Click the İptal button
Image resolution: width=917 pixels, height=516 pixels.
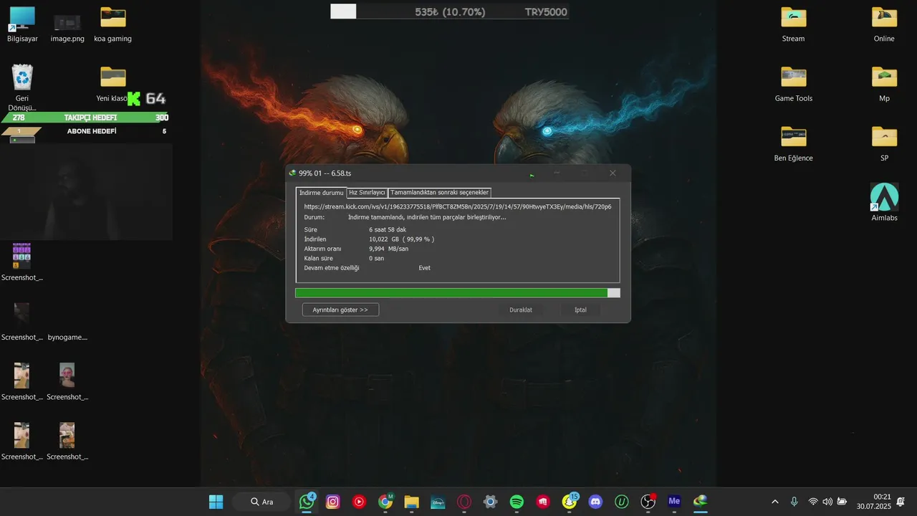(580, 310)
